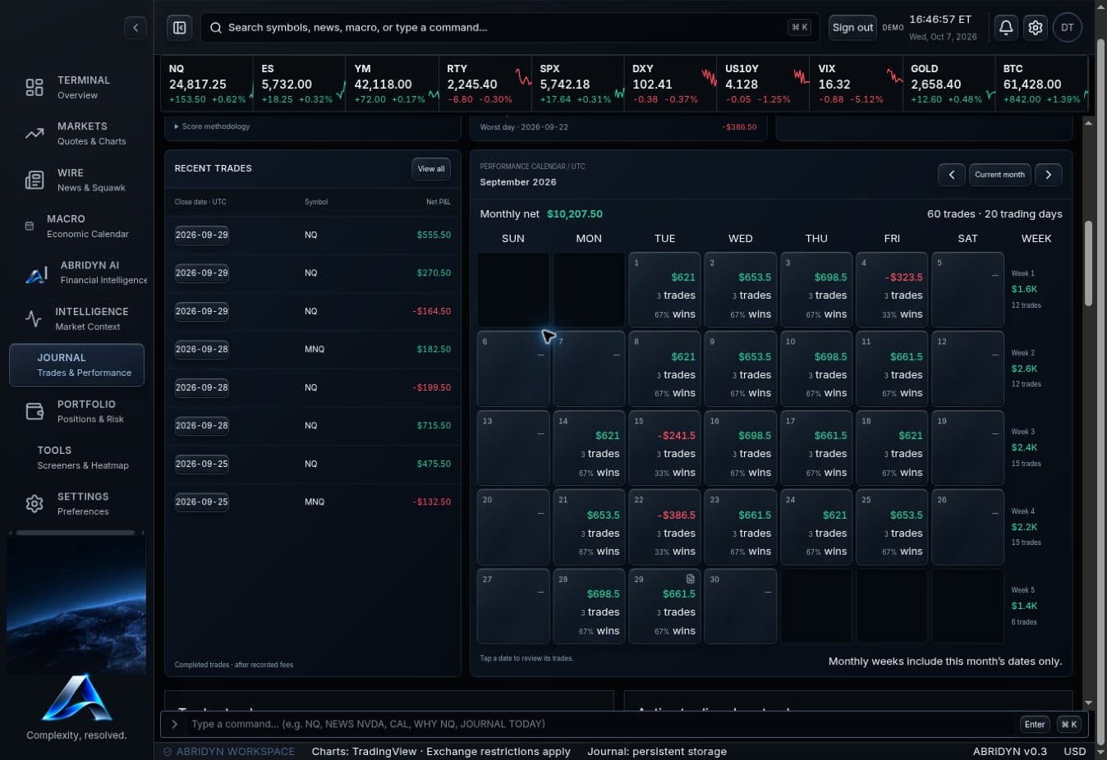This screenshot has height=760, width=1107.
Task: Select the NQ ticker tile
Action: point(206,83)
